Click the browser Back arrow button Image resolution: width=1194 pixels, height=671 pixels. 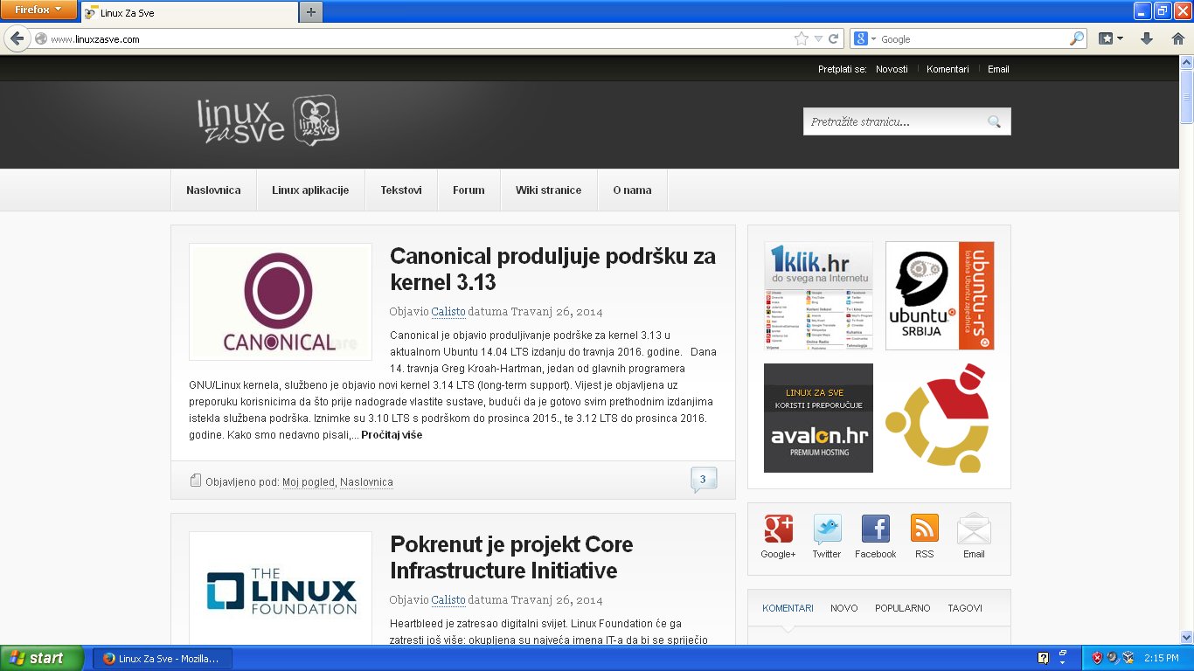(x=17, y=38)
